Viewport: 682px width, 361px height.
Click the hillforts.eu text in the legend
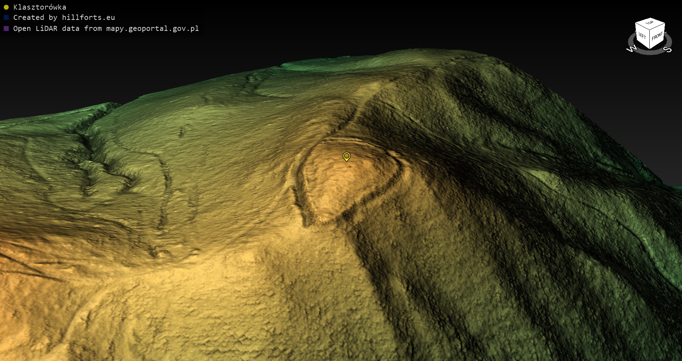coord(88,17)
